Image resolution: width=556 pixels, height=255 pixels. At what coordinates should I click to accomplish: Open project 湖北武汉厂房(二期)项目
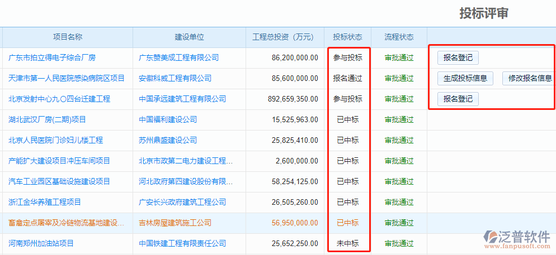pos(48,119)
